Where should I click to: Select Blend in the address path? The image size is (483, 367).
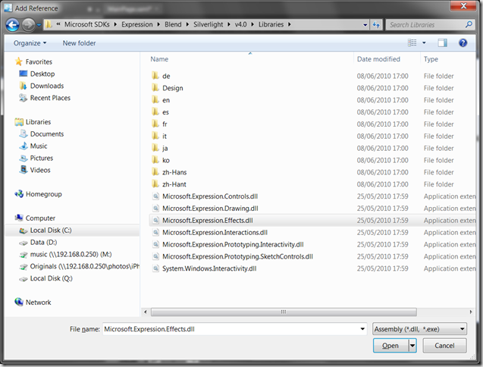[173, 24]
